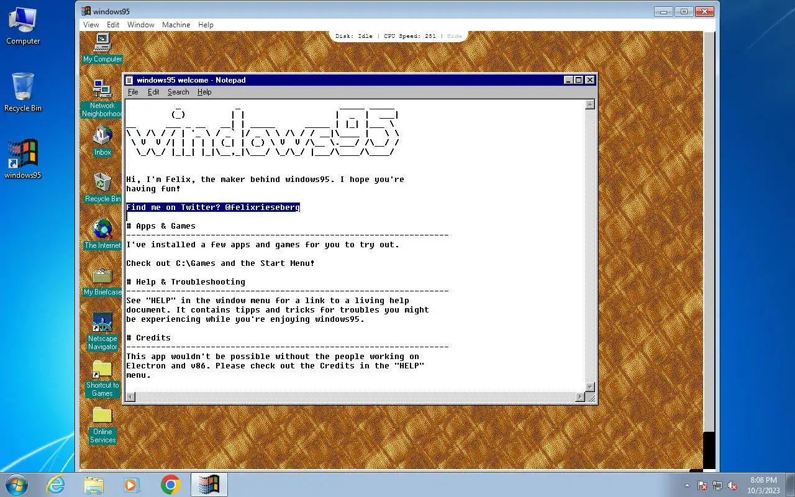The image size is (795, 497).
Task: Open the windows95 app Window menu
Action: (x=141, y=25)
